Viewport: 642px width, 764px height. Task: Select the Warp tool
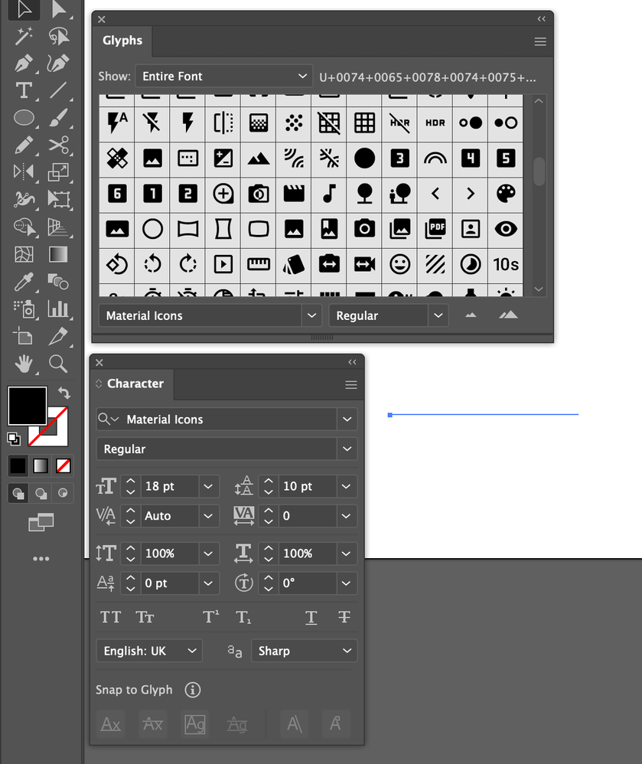[x=24, y=199]
